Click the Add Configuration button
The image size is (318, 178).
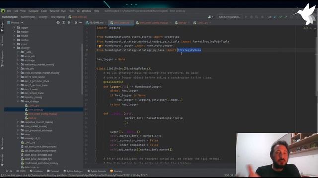coord(230,17)
